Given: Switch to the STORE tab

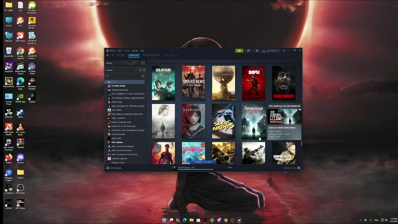Looking at the screenshot, I should [x=120, y=55].
